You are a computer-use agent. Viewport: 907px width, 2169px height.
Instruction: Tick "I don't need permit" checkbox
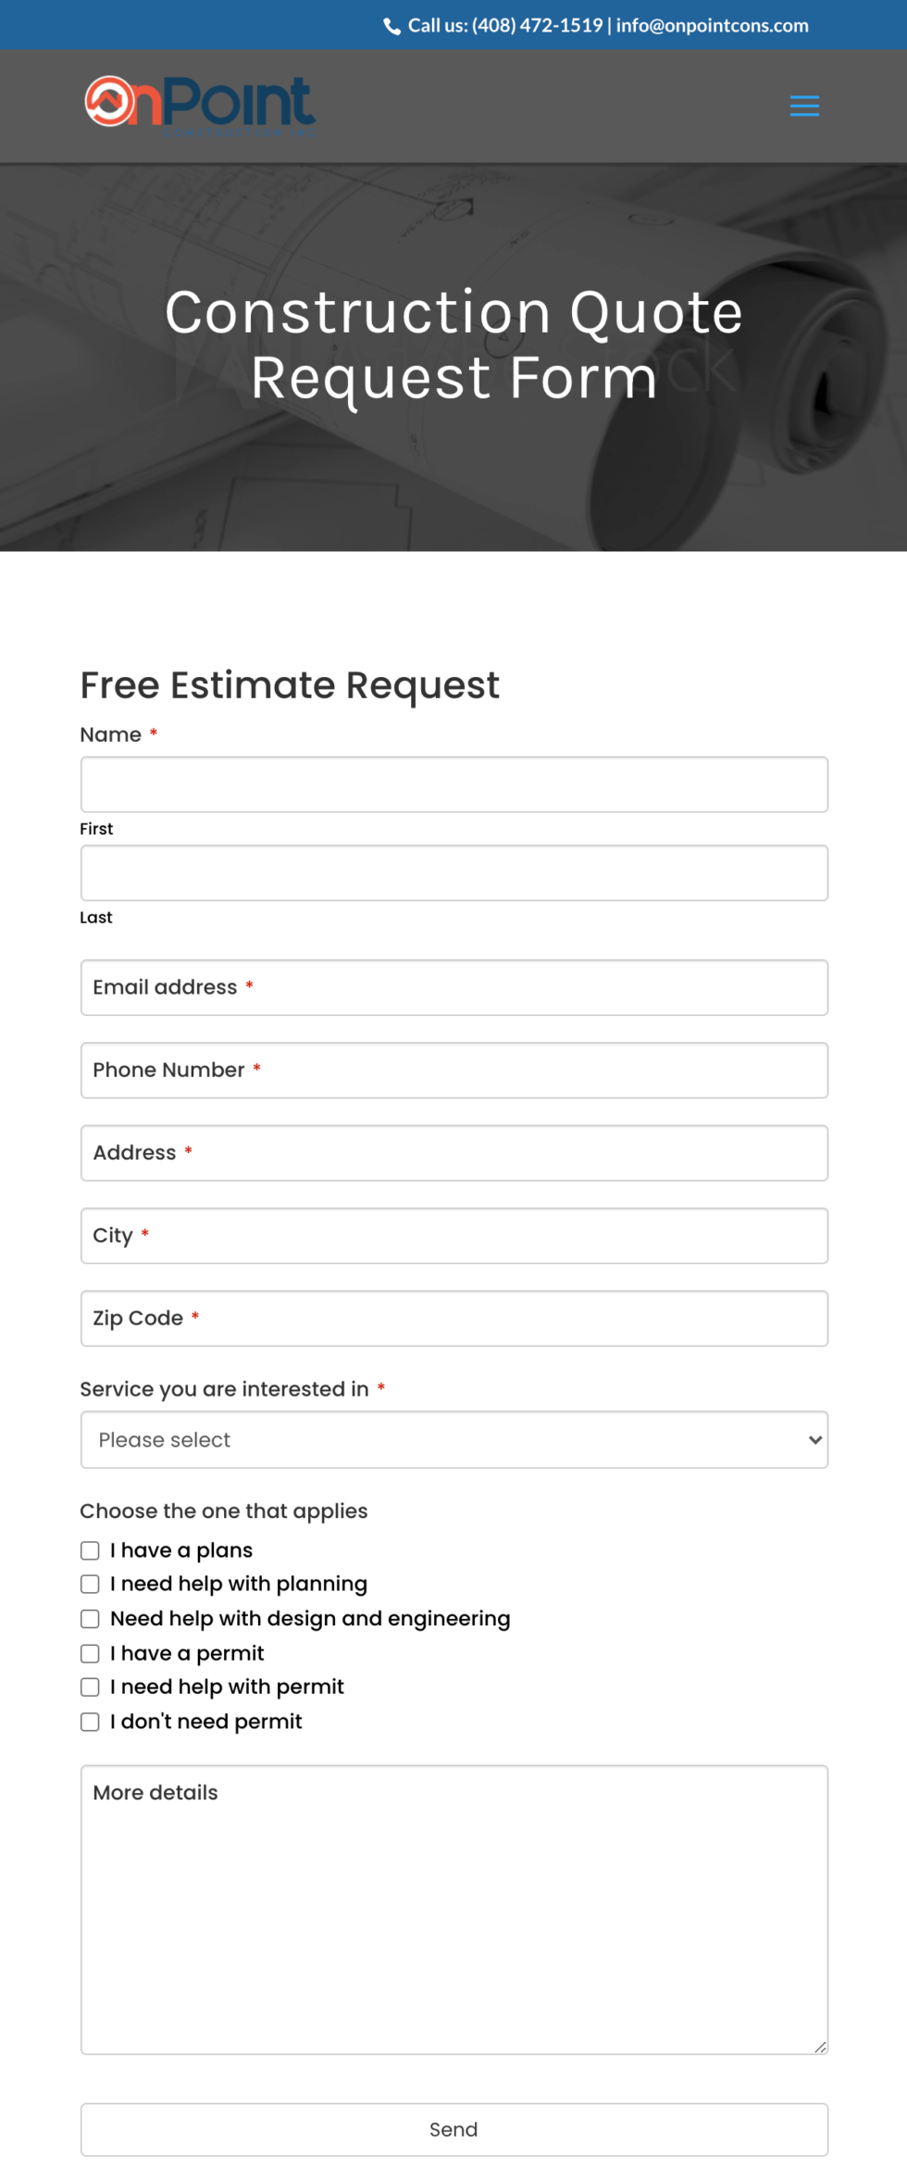point(90,1722)
